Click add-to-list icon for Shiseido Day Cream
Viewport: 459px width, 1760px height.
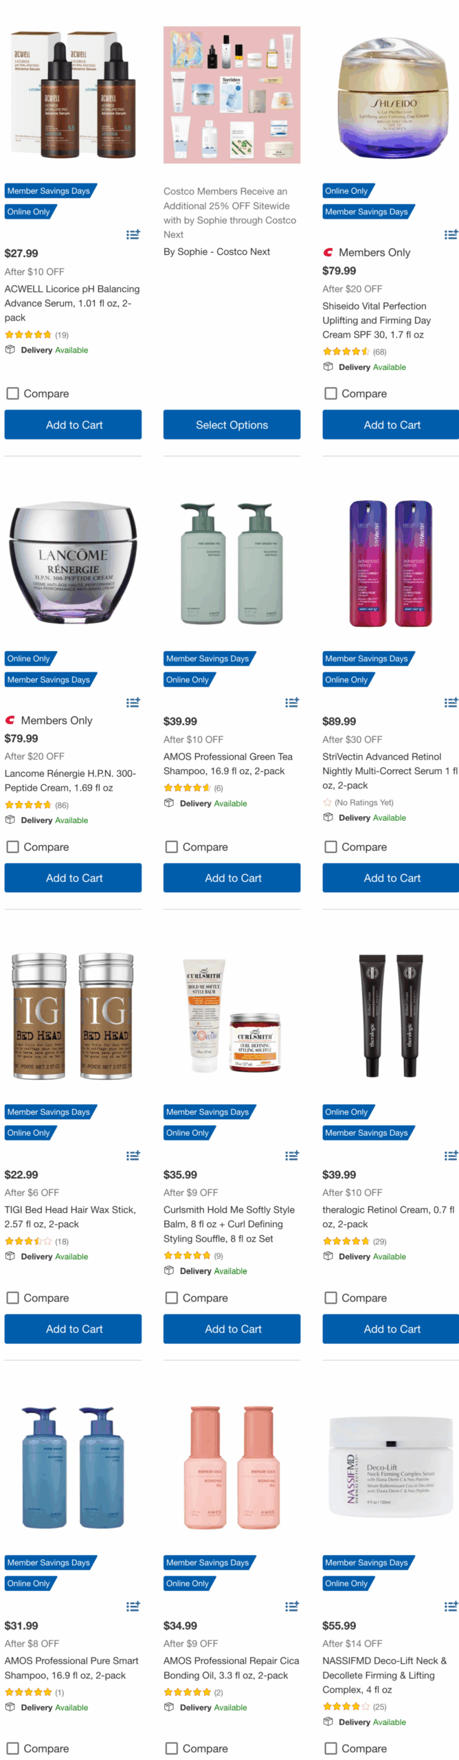(x=451, y=234)
